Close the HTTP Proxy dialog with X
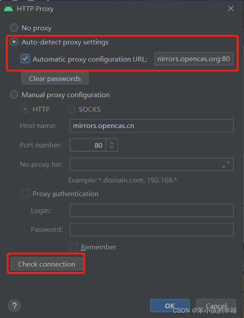This screenshot has width=244, height=318. (x=231, y=8)
